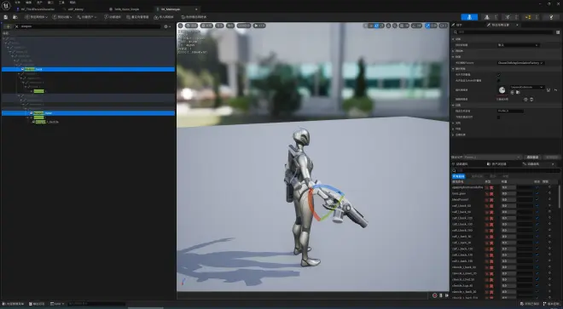
Task: Click the green add button in skeleton tree
Action: point(8,26)
